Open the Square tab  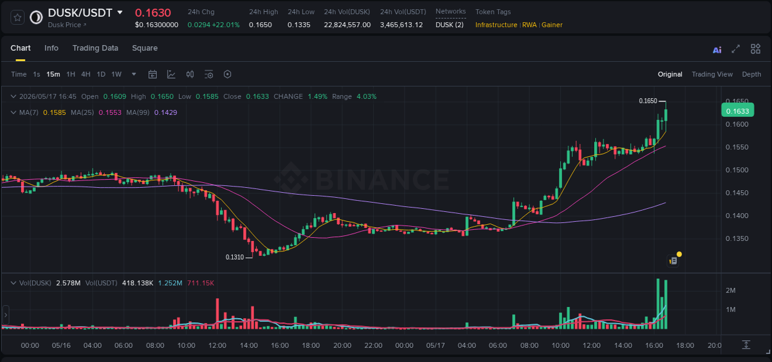click(145, 48)
